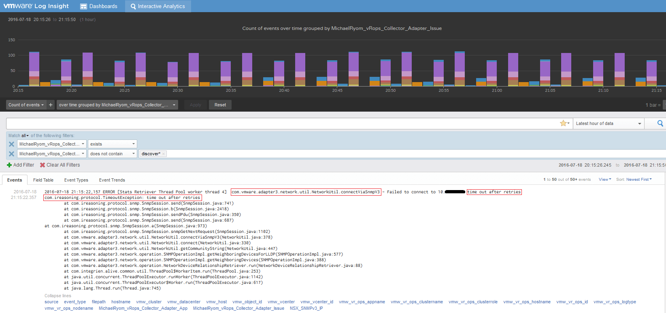
Task: Click the plus icon beside Count of events
Action: [51, 105]
